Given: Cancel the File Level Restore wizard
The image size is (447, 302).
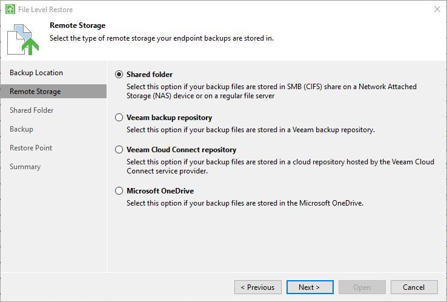Looking at the screenshot, I should pos(414,287).
